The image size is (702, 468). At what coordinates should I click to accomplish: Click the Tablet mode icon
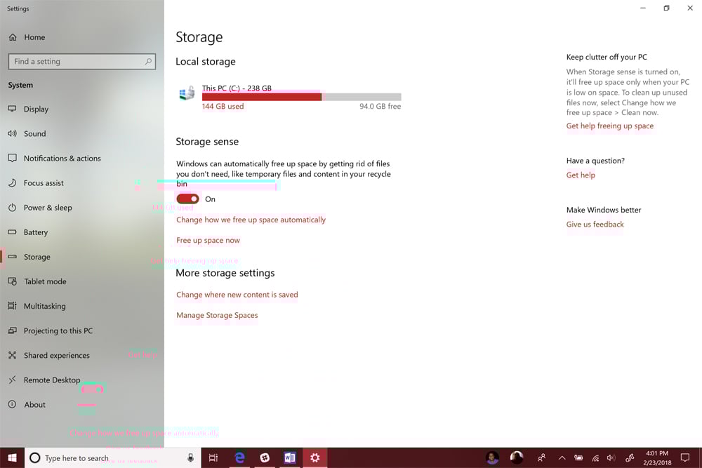pyautogui.click(x=13, y=281)
